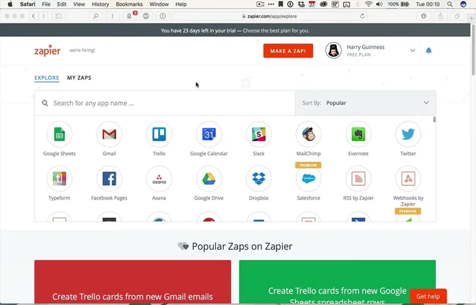
Task: Open the Google Sheets app icon
Action: [59, 135]
